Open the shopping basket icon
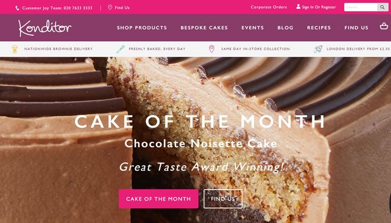This screenshot has width=391, height=223. pyautogui.click(x=384, y=26)
